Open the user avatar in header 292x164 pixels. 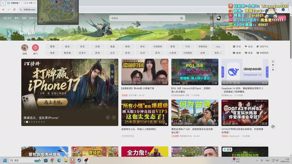coord(219,18)
